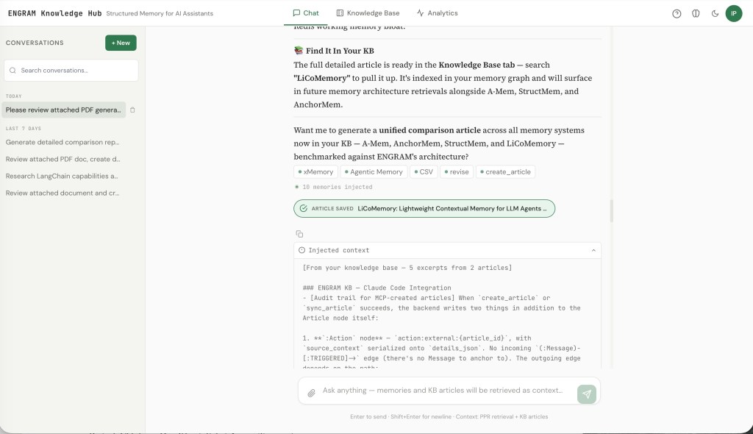The height and width of the screenshot is (434, 753).
Task: Open the IP user avatar menu
Action: coord(733,13)
